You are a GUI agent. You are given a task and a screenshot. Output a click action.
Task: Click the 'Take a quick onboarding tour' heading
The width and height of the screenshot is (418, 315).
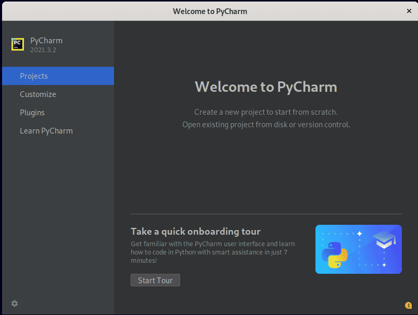point(195,232)
